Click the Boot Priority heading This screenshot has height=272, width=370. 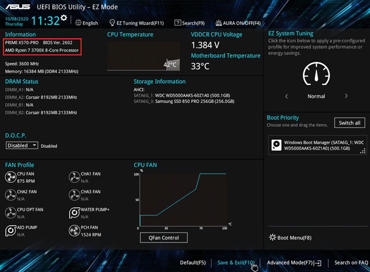(283, 117)
